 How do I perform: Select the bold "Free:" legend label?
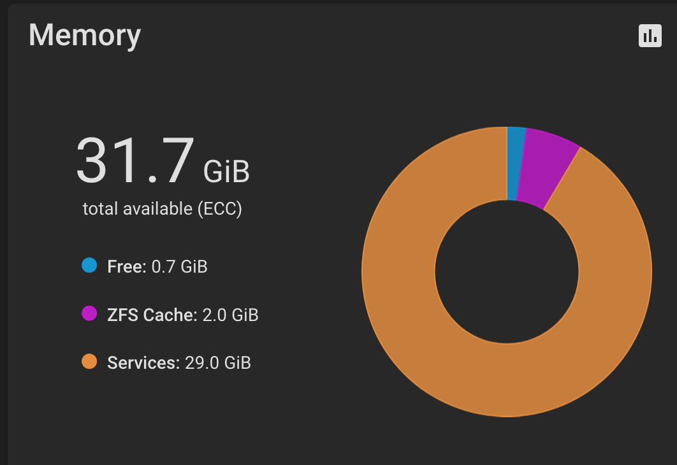click(127, 266)
